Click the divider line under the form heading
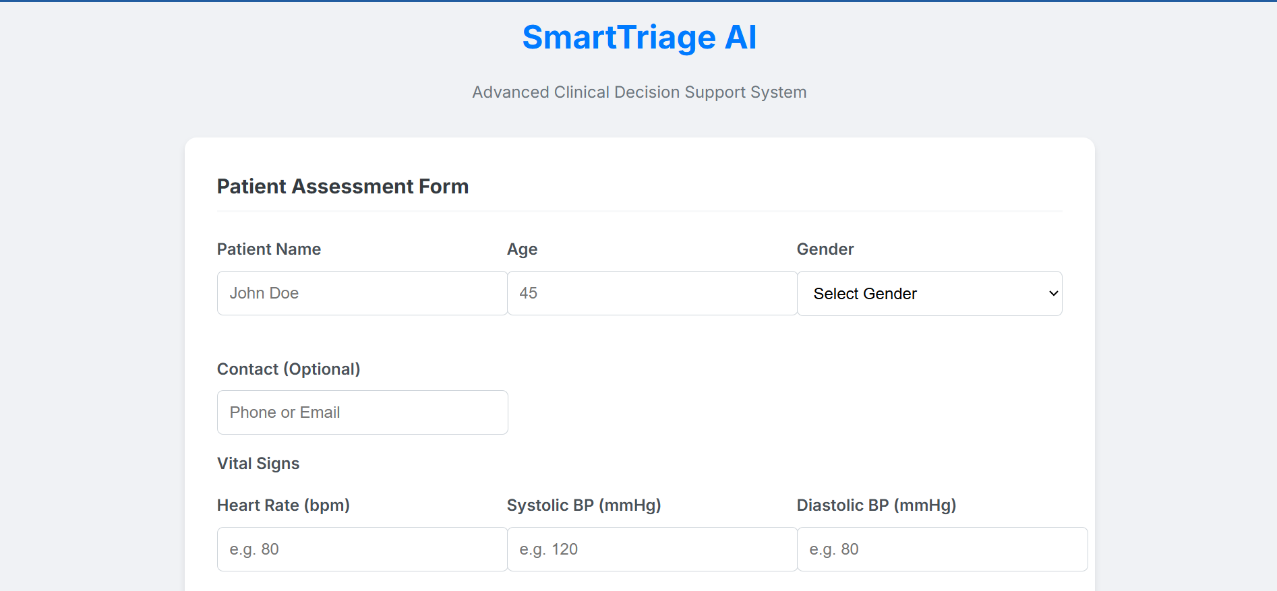The height and width of the screenshot is (591, 1277). [639, 211]
